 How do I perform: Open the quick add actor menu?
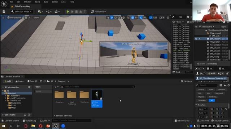tap(40, 11)
